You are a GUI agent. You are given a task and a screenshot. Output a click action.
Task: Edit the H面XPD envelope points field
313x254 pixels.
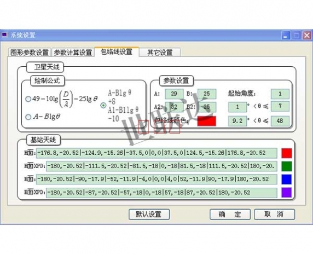(x=161, y=166)
